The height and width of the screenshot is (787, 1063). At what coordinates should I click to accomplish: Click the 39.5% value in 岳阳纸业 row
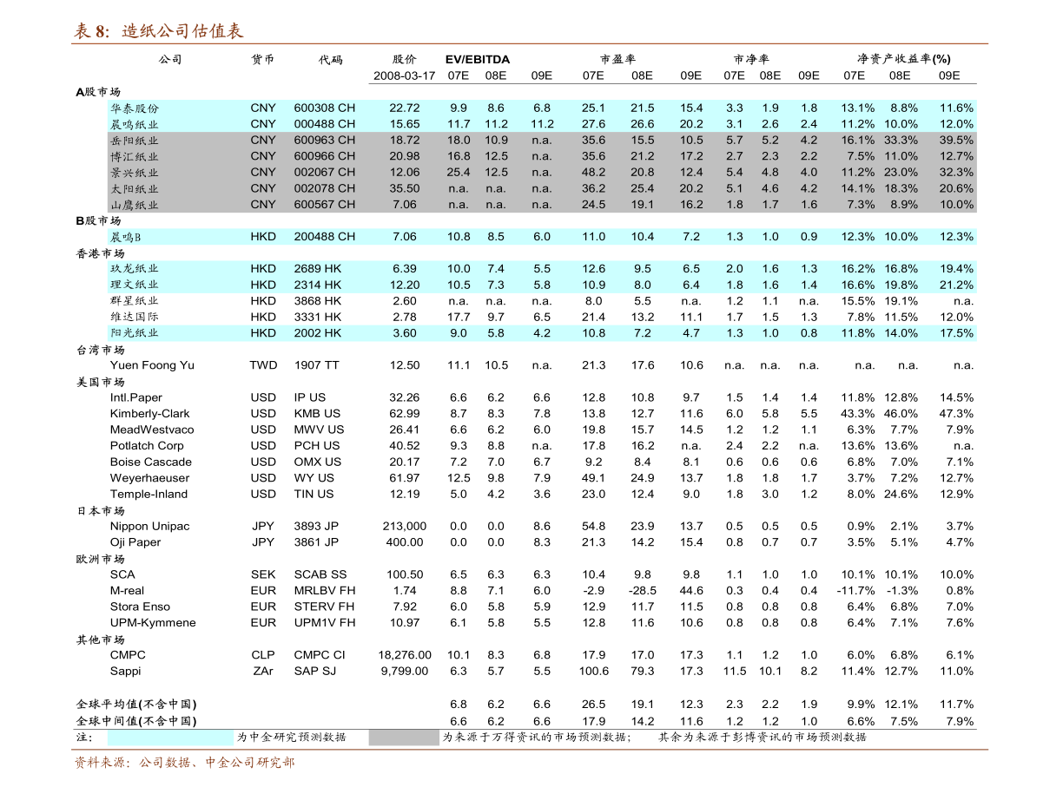tap(956, 141)
